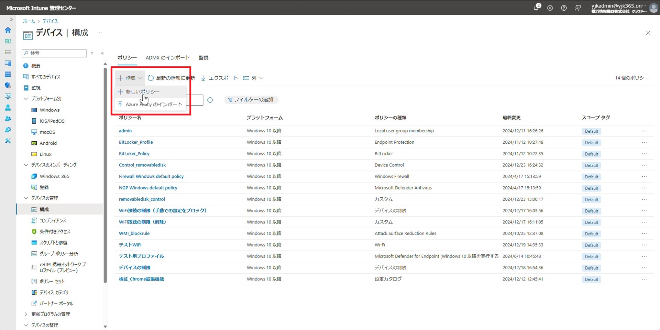This screenshot has height=330, width=660.
Task: Open スクリプトと修復 in side menu
Action: click(53, 242)
